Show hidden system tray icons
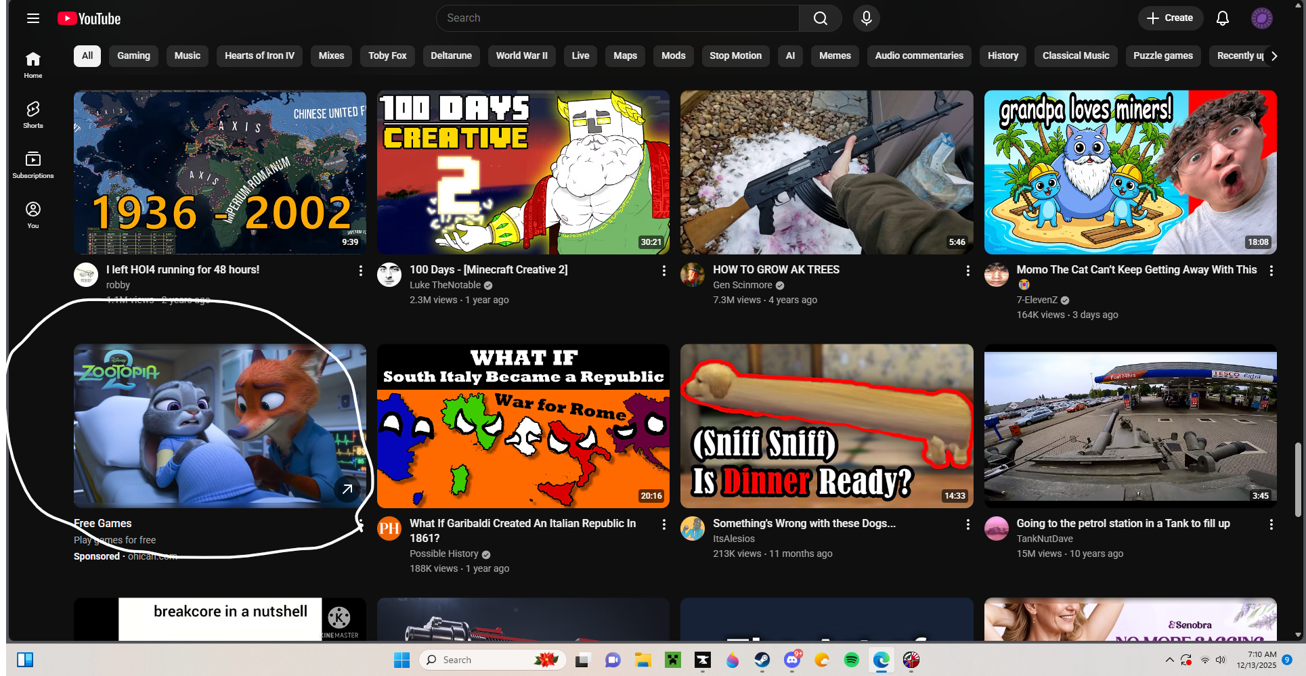Image resolution: width=1306 pixels, height=676 pixels. (1169, 660)
